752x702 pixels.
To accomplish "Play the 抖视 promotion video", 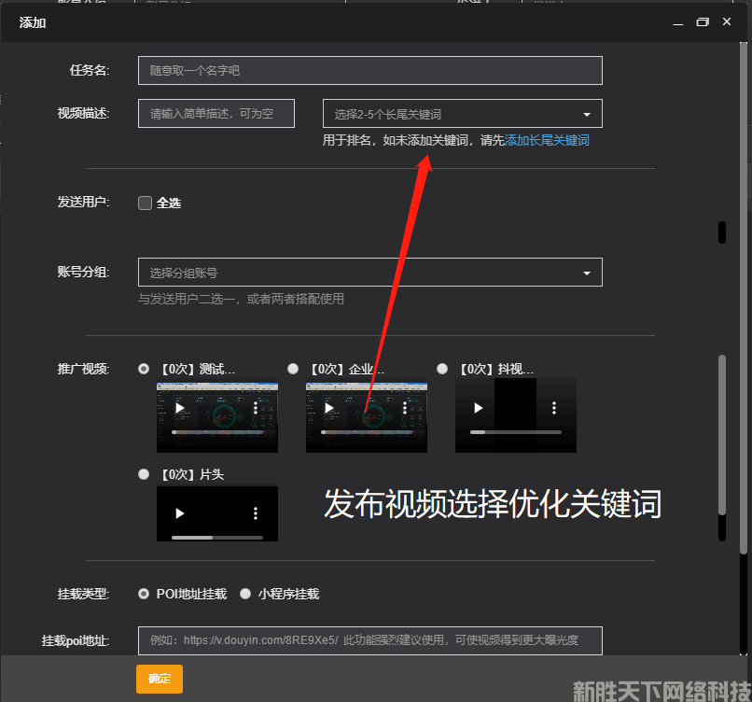I will tap(479, 408).
